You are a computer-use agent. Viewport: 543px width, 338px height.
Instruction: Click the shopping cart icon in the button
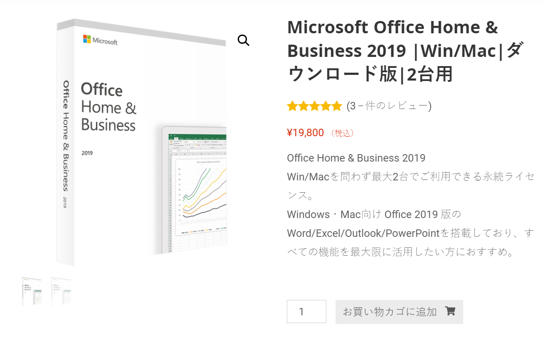click(450, 311)
